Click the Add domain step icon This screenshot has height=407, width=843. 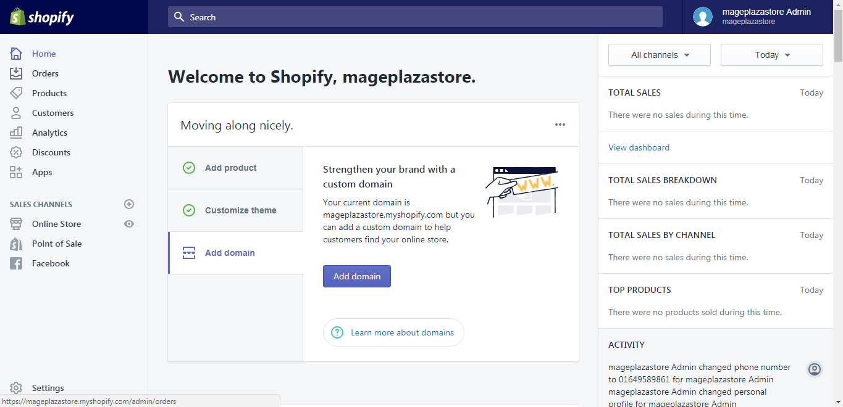189,253
